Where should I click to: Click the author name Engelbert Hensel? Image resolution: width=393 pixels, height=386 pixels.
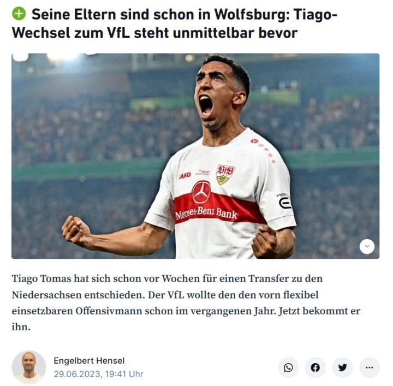[89, 360]
